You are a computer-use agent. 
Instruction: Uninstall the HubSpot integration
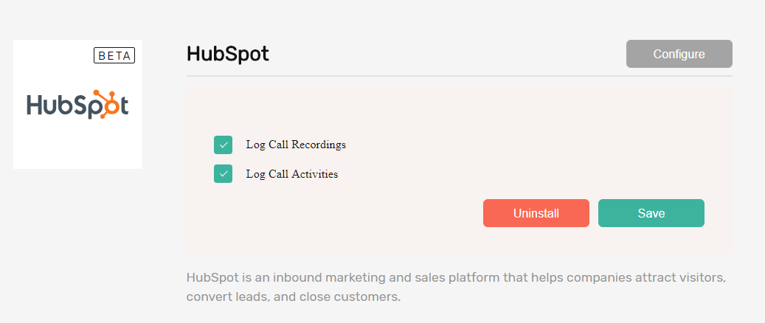[536, 213]
